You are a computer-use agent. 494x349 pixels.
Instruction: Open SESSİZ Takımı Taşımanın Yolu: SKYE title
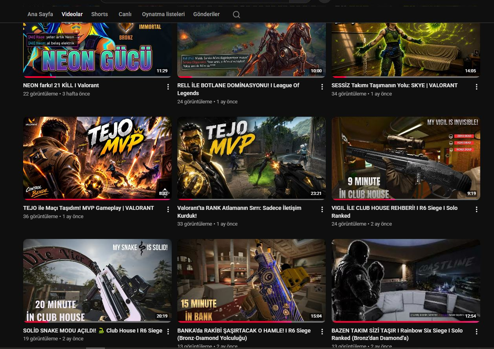[x=394, y=85]
